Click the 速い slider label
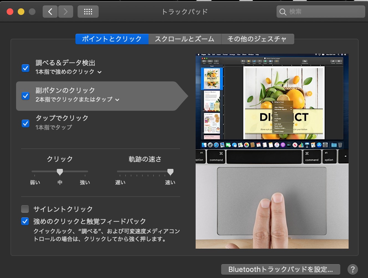 click(170, 182)
